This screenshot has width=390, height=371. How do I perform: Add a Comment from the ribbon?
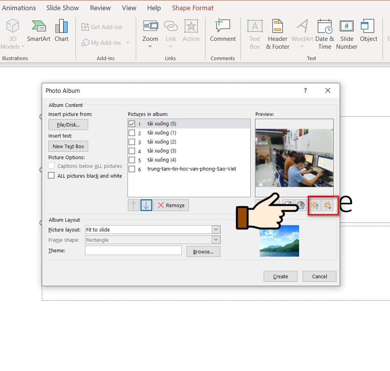(223, 31)
